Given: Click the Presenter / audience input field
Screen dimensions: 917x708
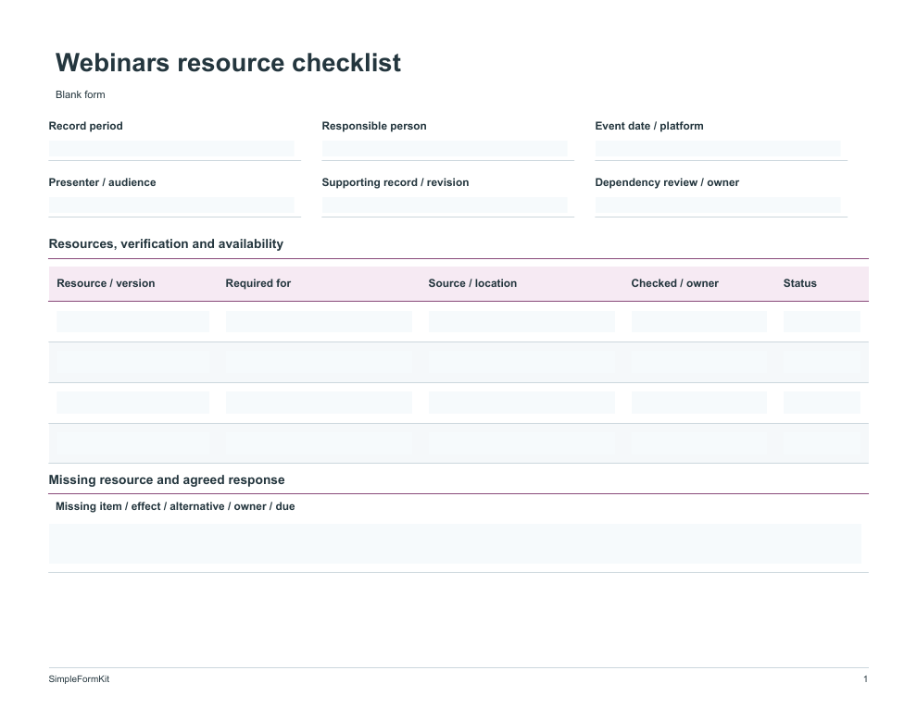Looking at the screenshot, I should (171, 205).
